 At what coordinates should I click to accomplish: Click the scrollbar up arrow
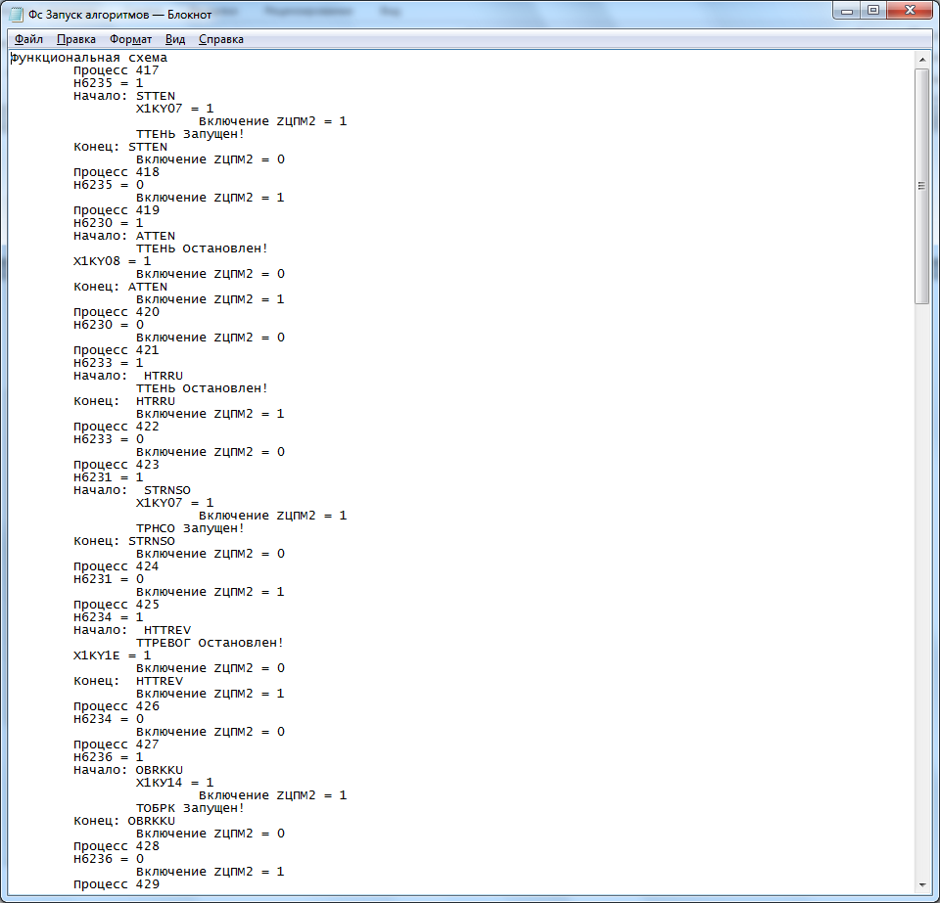[922, 60]
